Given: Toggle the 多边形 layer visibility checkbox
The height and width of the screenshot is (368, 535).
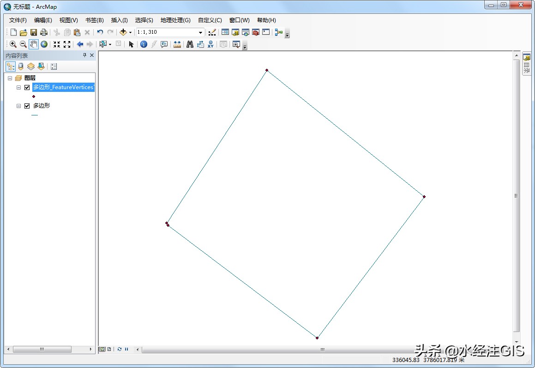Looking at the screenshot, I should coord(27,106).
